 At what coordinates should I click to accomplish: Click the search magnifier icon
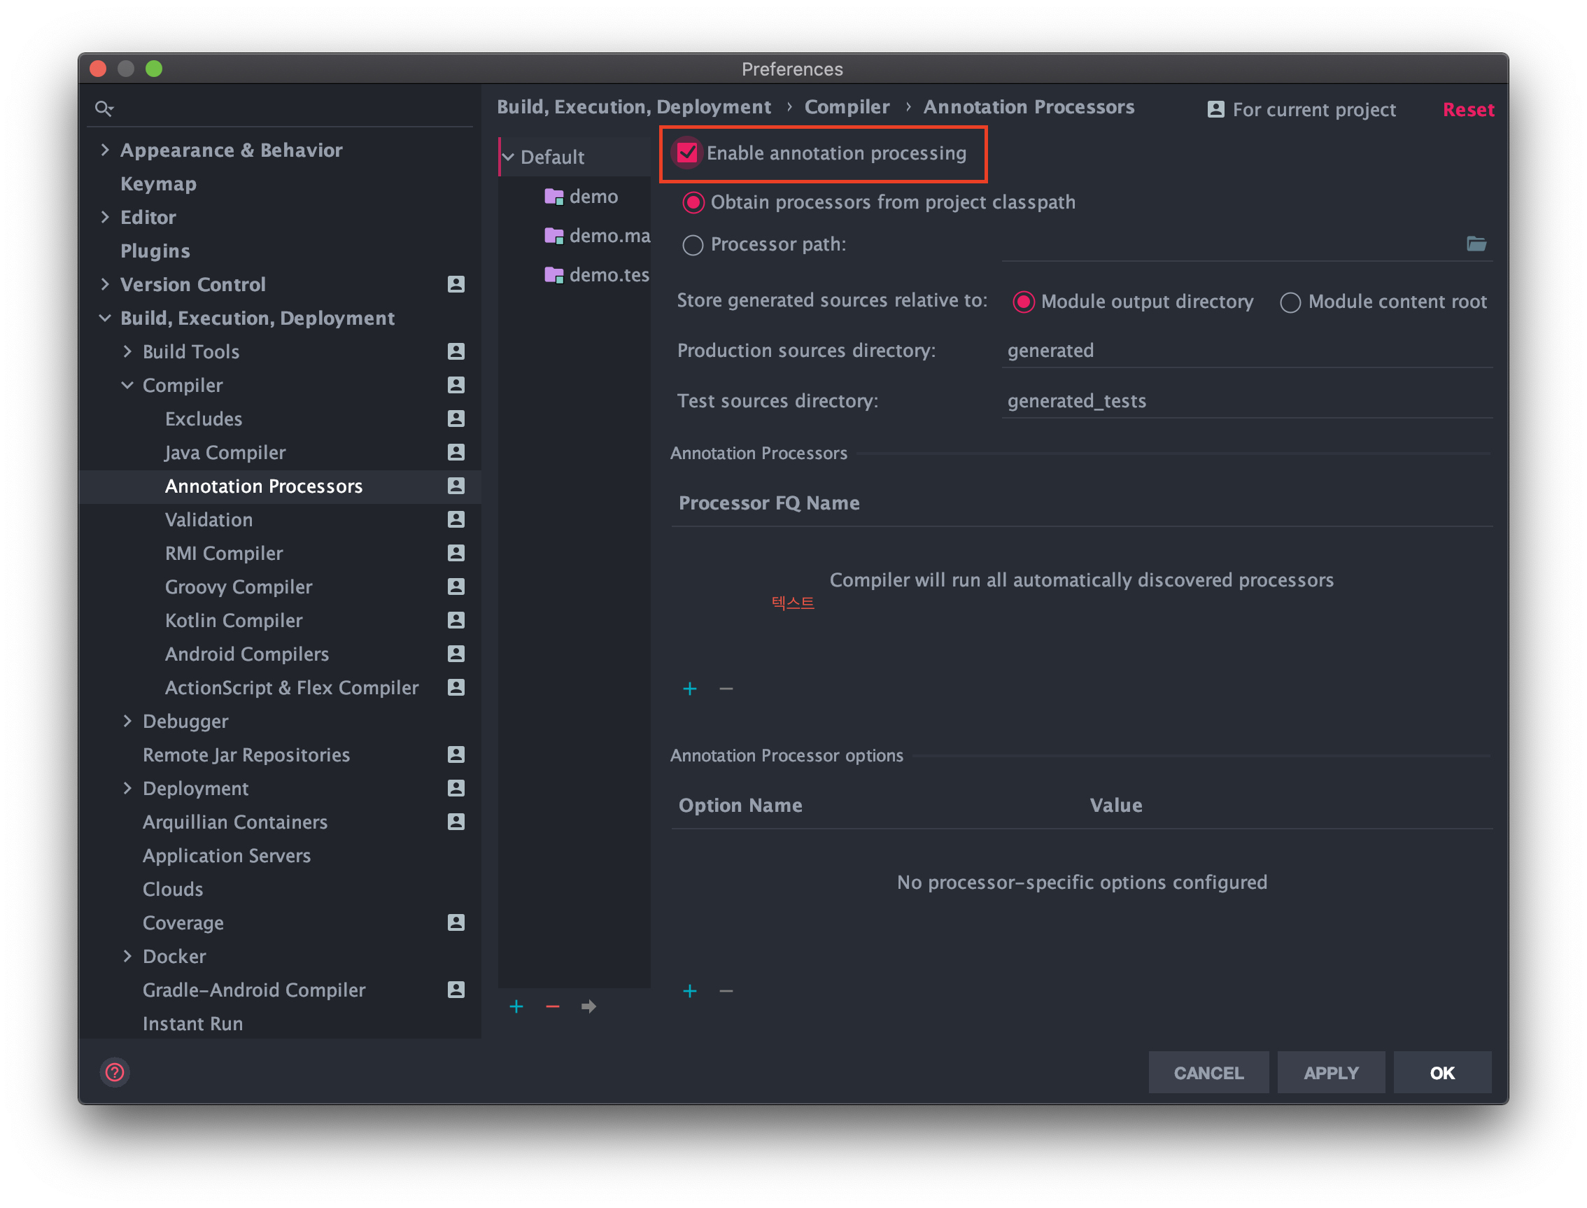click(104, 108)
